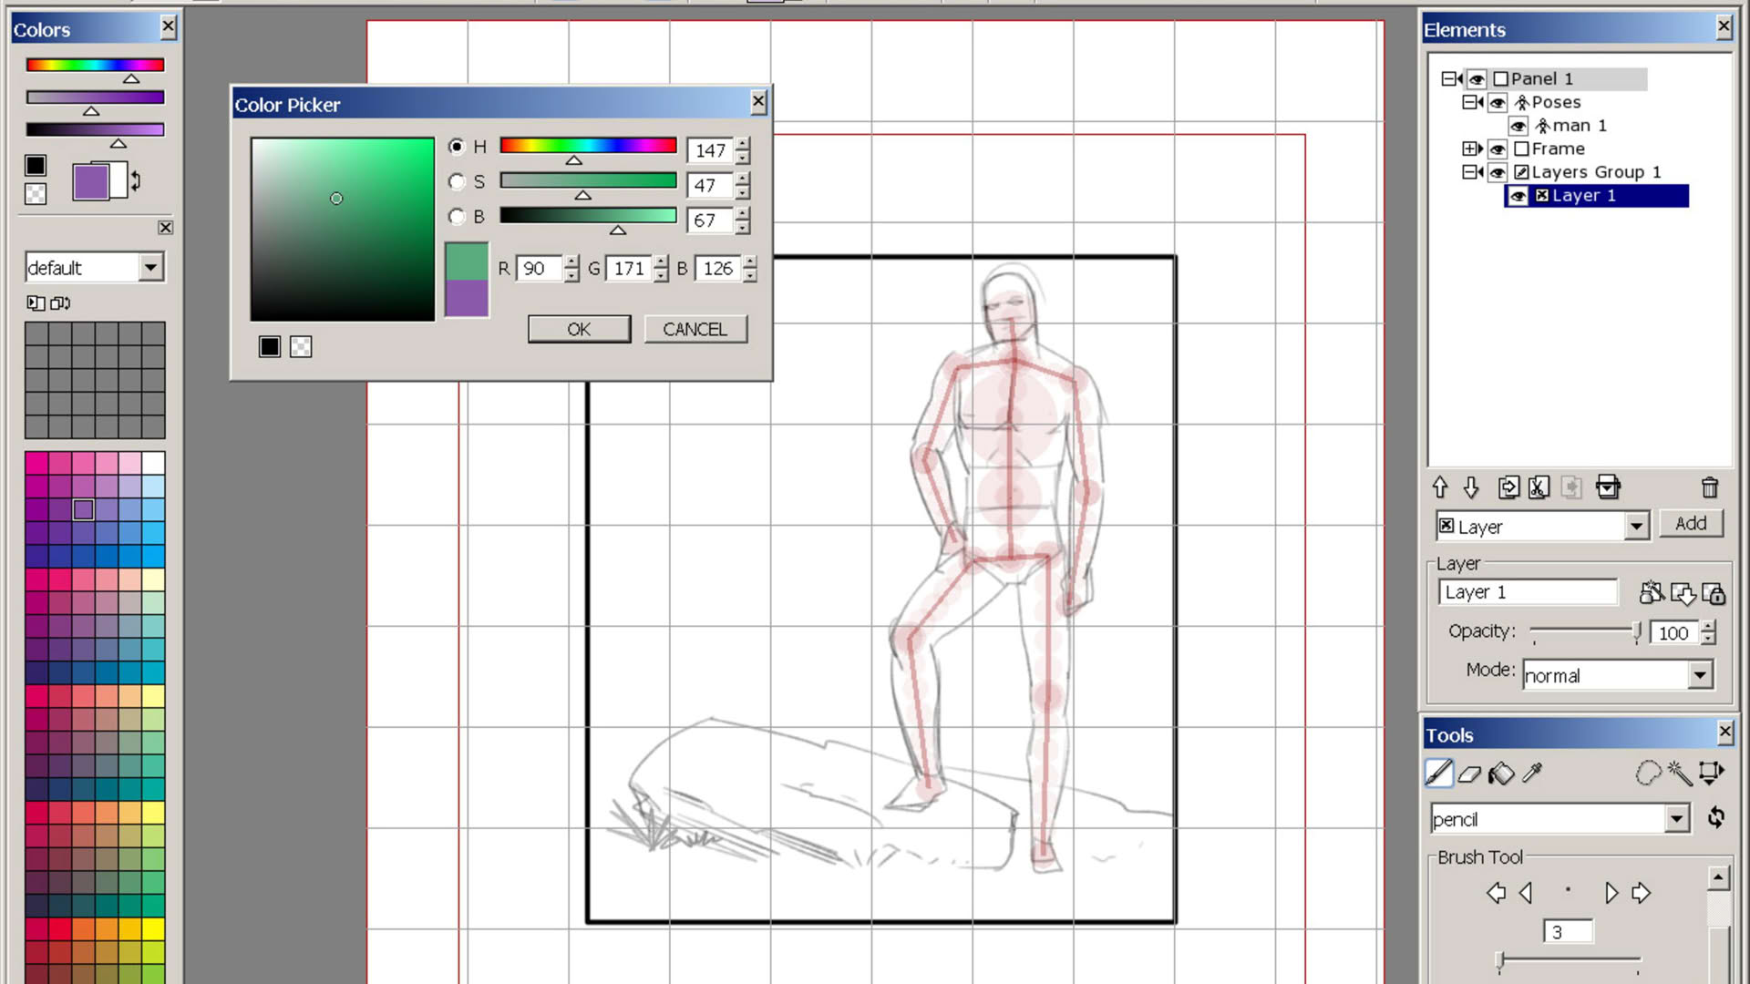
Task: Close the palette section in Colors panel
Action: (165, 228)
